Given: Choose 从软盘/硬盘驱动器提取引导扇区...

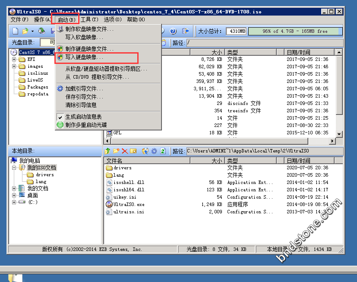Looking at the screenshot, I should coord(108,69).
